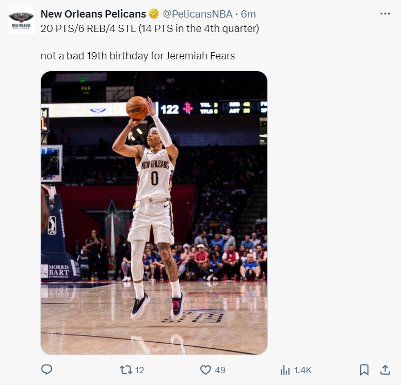
Task: Click the 1.4K views count
Action: pyautogui.click(x=302, y=370)
